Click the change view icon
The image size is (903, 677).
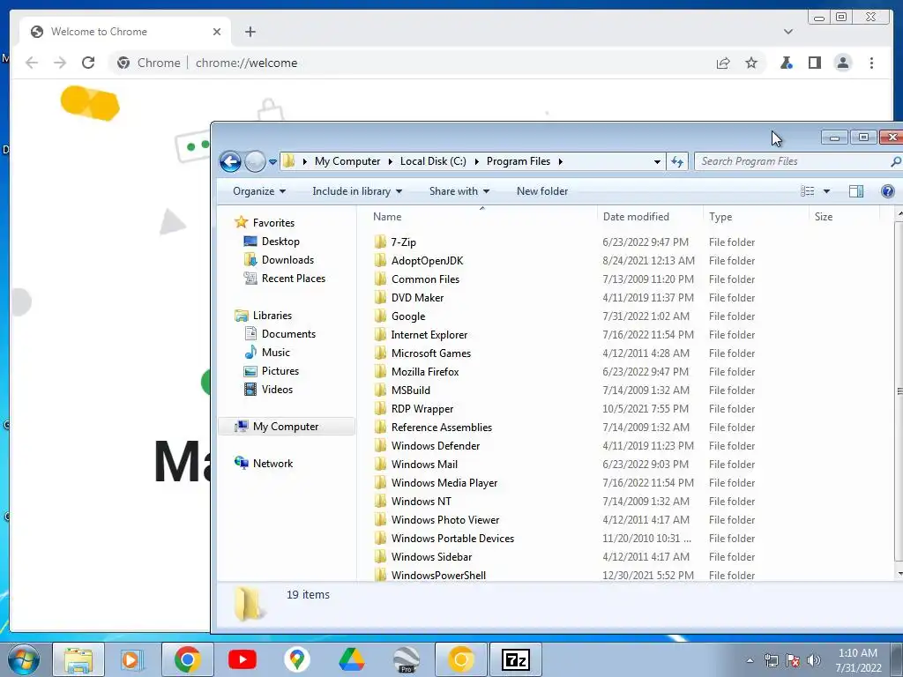[x=808, y=191]
